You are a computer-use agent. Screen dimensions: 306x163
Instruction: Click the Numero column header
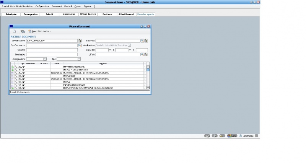(44, 64)
